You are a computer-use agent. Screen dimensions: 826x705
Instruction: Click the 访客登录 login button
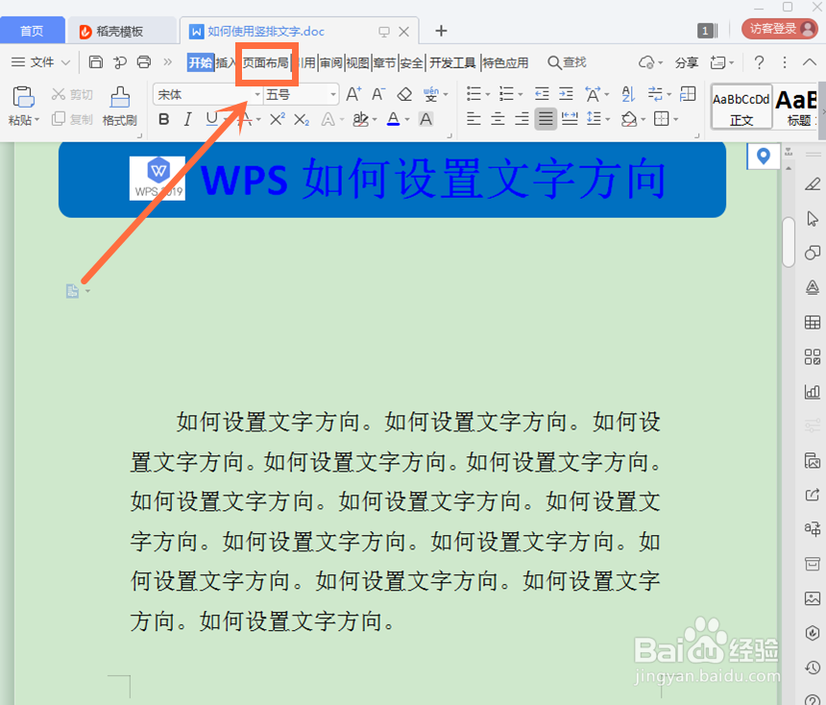(x=780, y=29)
